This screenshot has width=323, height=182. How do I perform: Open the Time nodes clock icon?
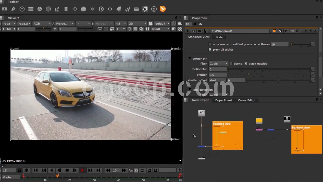coord(22,9)
